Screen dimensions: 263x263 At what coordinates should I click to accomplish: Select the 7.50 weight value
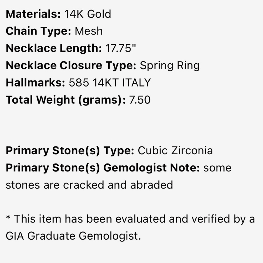(140, 100)
